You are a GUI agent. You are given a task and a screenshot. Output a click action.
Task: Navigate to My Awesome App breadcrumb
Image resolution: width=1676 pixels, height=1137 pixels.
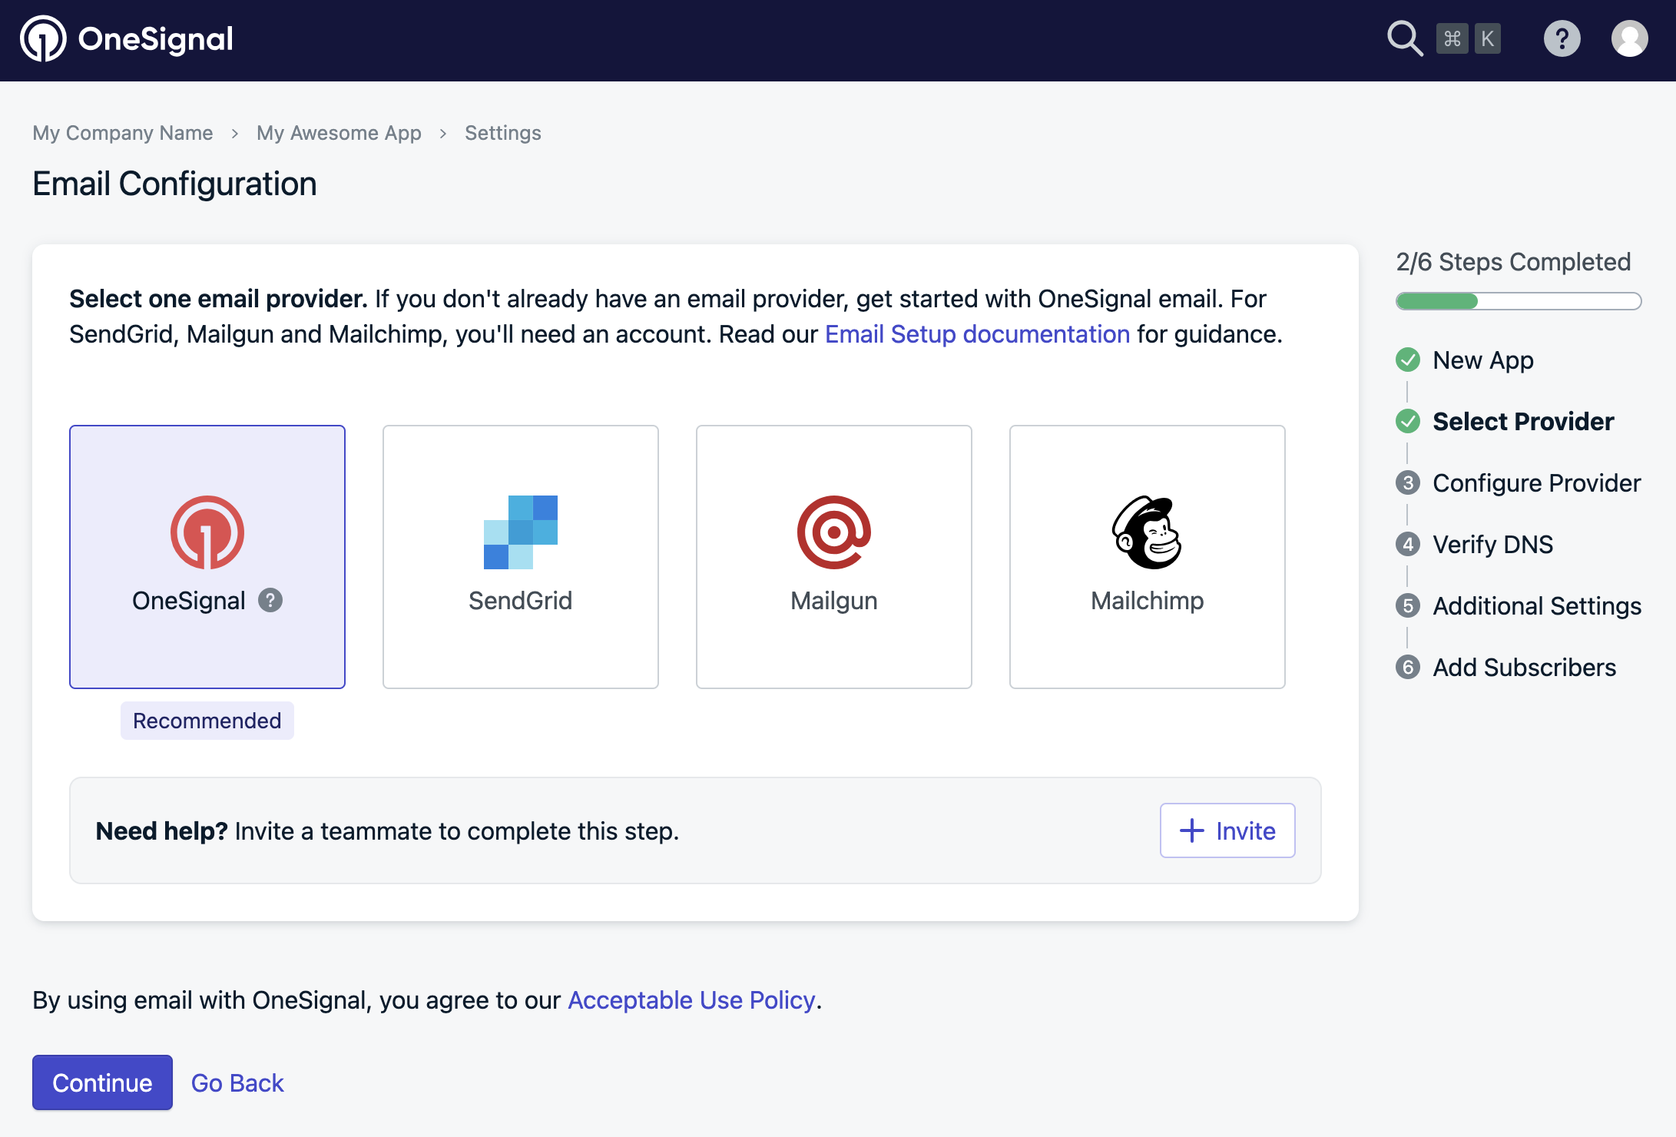[339, 133]
